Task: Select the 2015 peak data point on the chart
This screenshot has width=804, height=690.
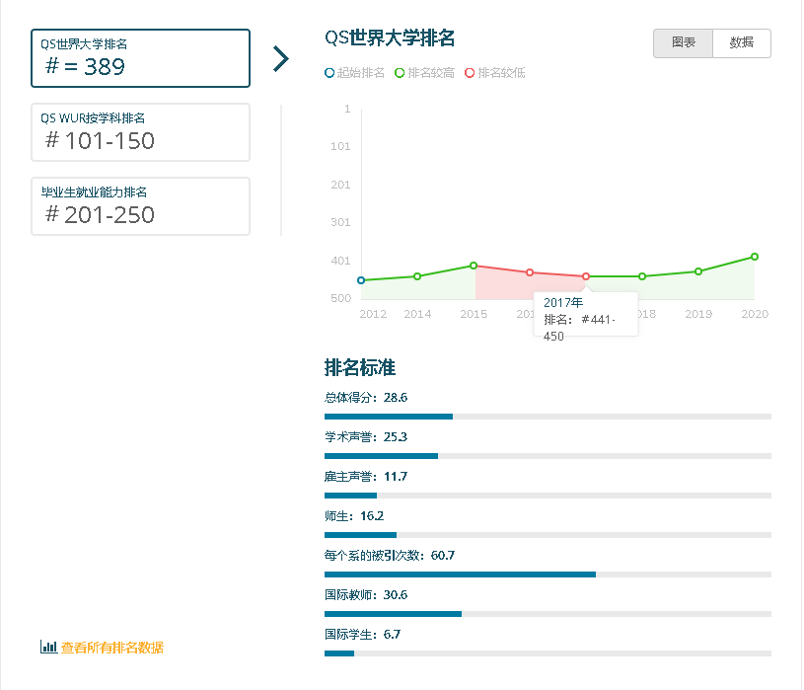Action: tap(474, 265)
